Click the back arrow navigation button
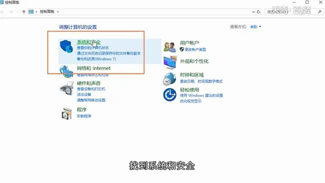Screen dimensions: 325x183 tap(2, 12)
